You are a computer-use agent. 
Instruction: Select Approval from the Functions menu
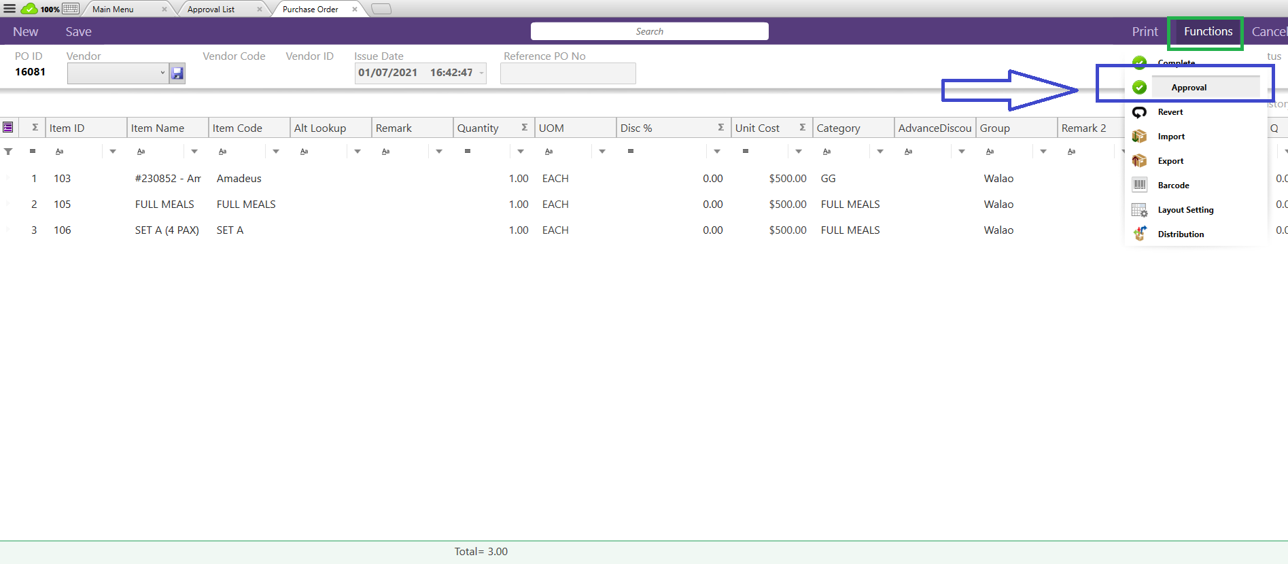pos(1189,88)
